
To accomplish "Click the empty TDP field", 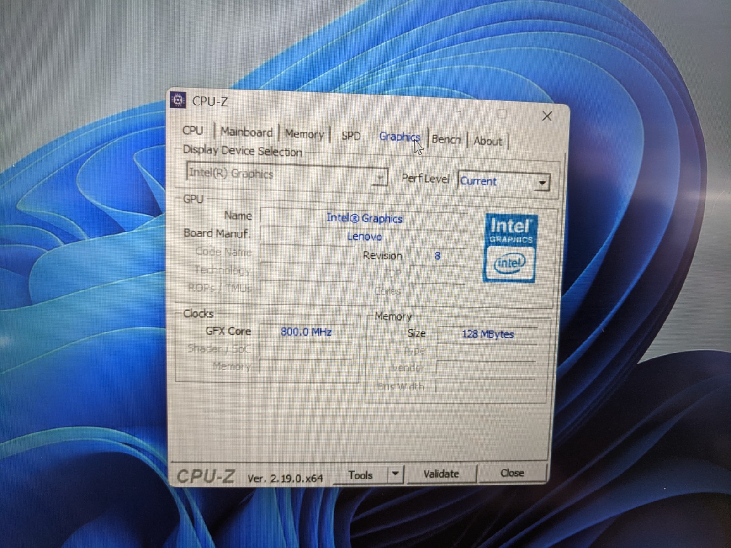I will point(438,274).
